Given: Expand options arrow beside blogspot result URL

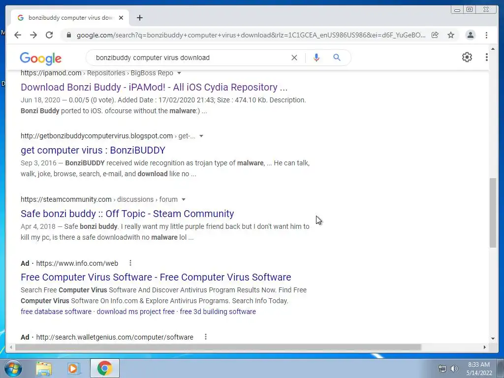Looking at the screenshot, I should coord(201,136).
